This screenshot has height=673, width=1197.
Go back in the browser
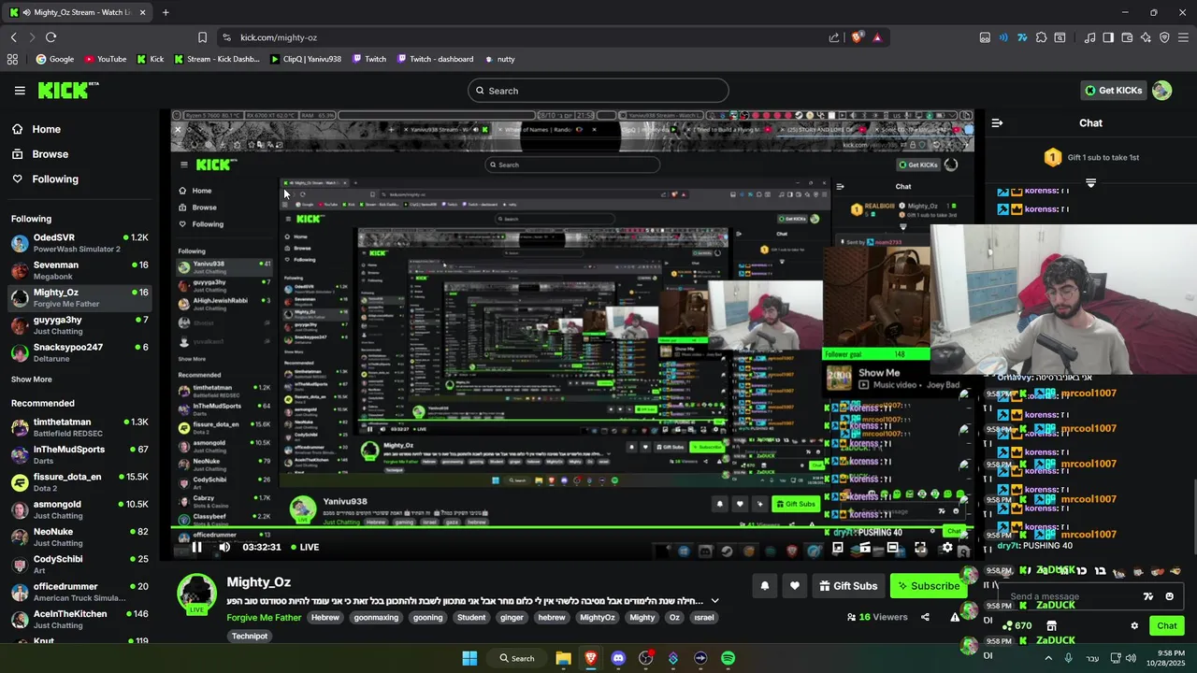(13, 37)
